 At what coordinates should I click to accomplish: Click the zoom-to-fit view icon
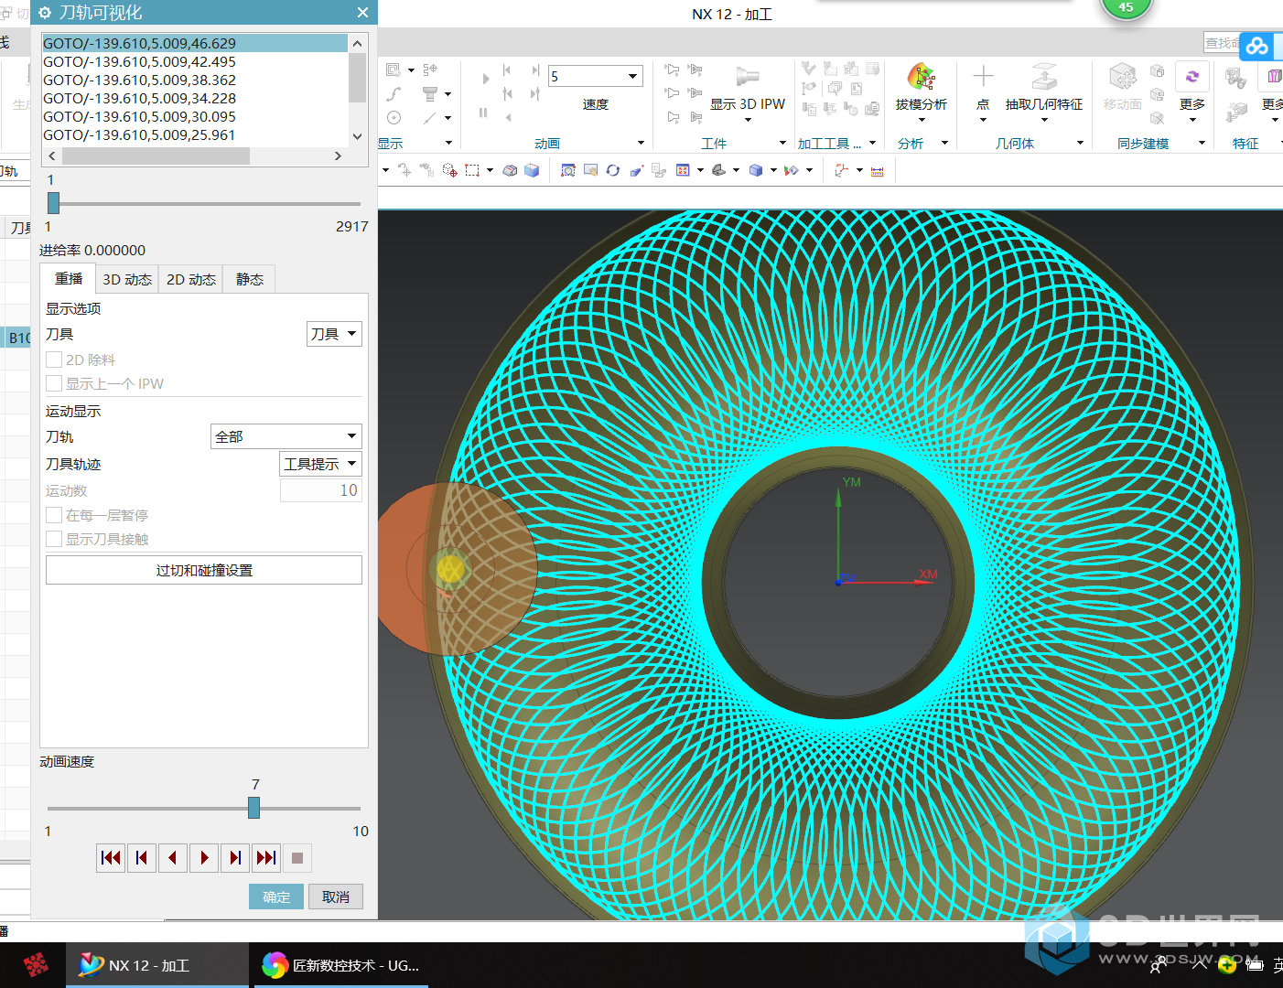(568, 170)
